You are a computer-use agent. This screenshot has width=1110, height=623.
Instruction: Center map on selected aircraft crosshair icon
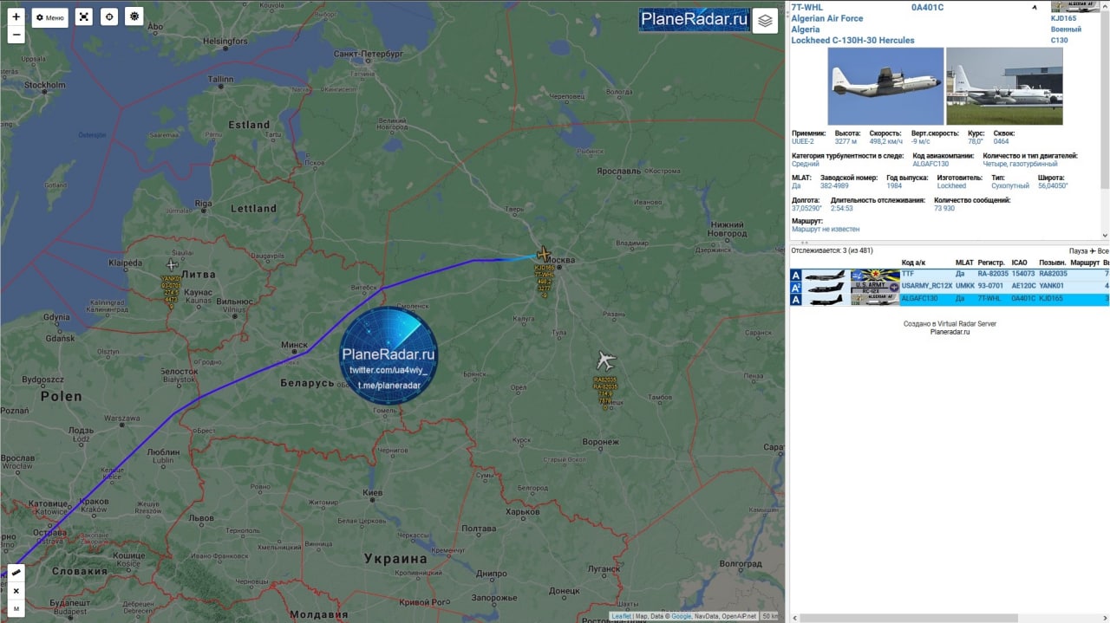tap(108, 17)
